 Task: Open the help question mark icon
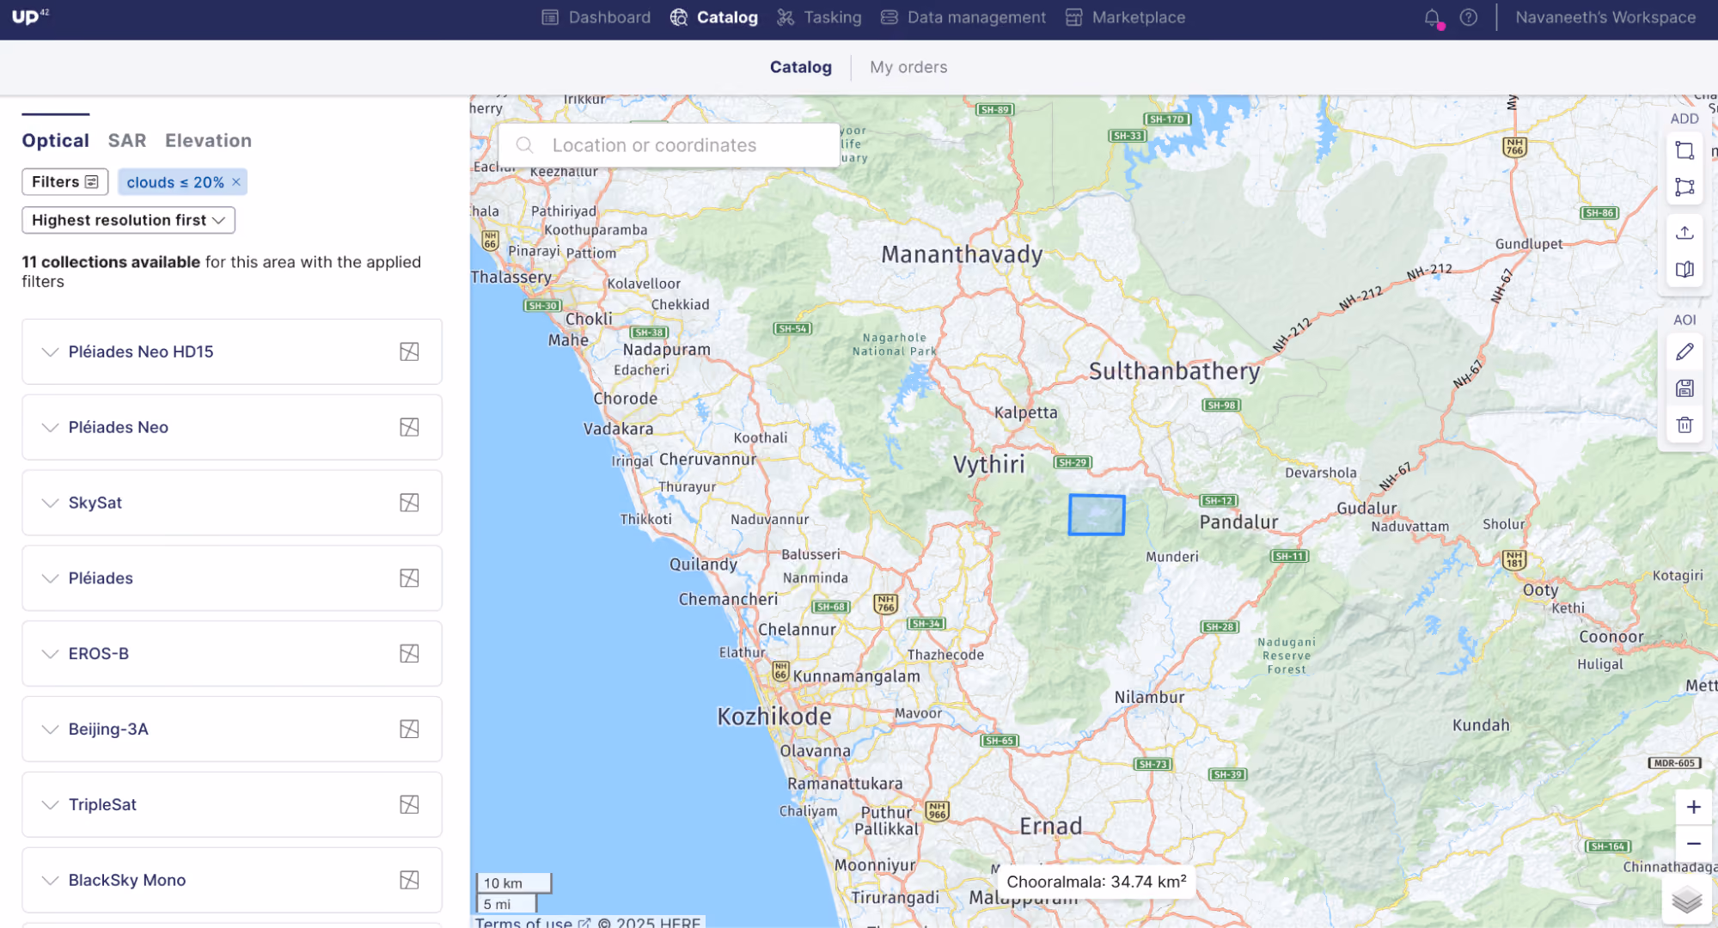(x=1469, y=17)
